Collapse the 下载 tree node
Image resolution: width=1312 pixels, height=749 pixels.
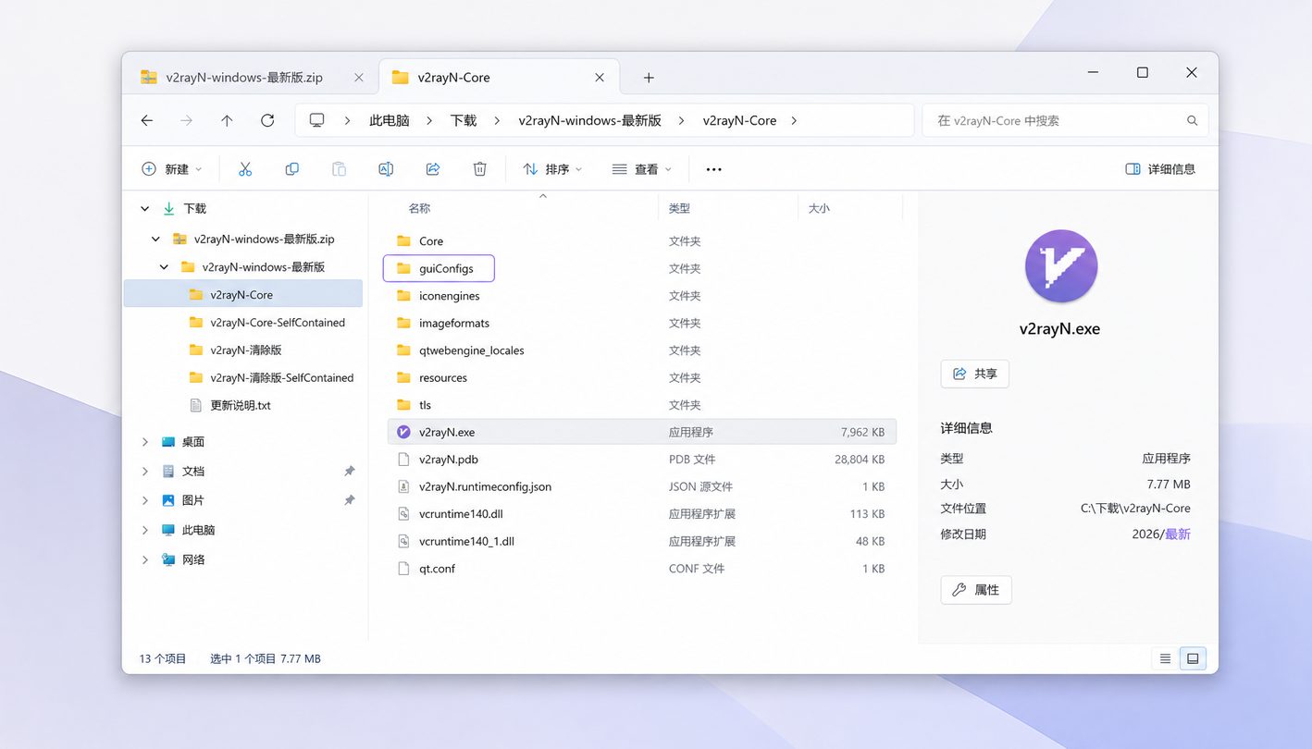[145, 209]
